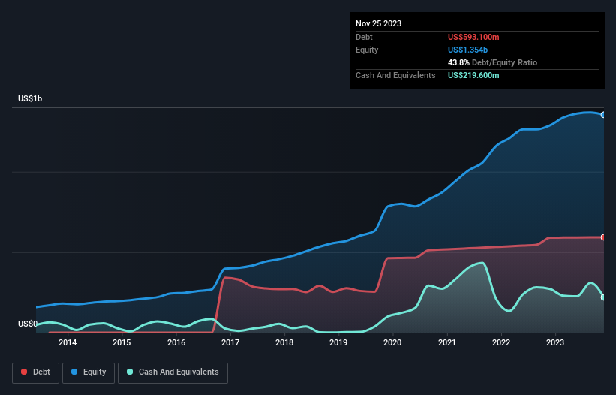Click the 2015 x-axis label
Viewport: 616px width, 395px height.
click(x=122, y=342)
